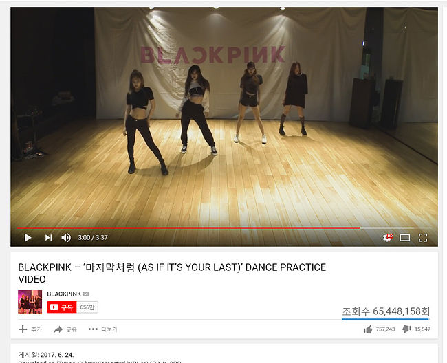Toggle theater mode with the rectangle icon
The image size is (447, 363).
pyautogui.click(x=405, y=238)
